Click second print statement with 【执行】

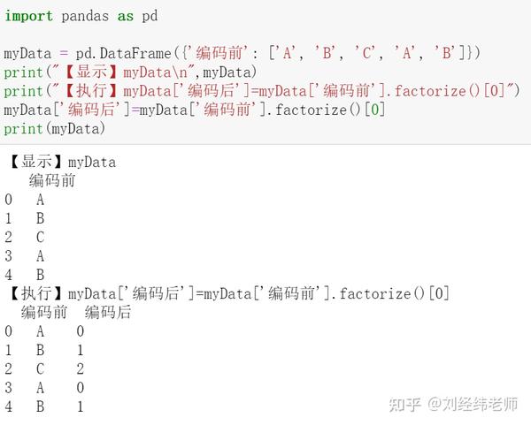pos(261,91)
